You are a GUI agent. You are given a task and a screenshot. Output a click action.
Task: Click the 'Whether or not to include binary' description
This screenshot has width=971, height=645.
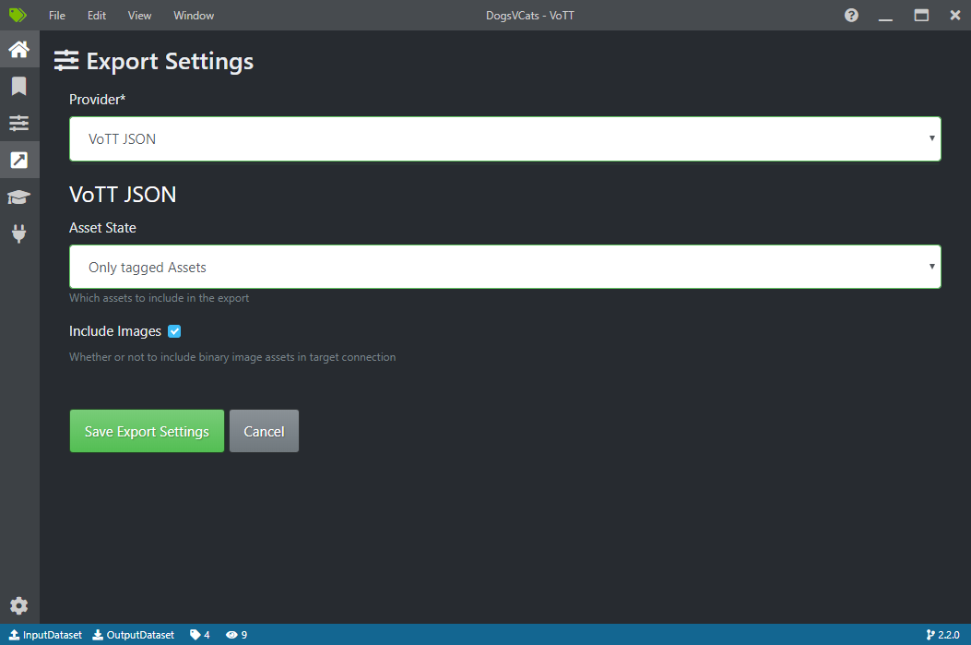[x=232, y=357]
